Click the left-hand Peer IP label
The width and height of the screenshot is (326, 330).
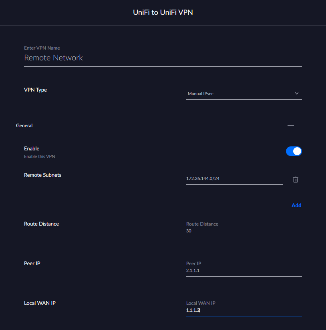(x=32, y=263)
